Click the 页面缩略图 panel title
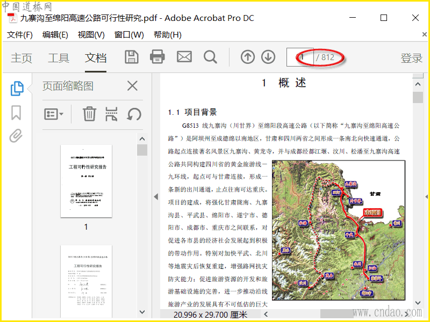The height and width of the screenshot is (322, 430). click(x=68, y=86)
